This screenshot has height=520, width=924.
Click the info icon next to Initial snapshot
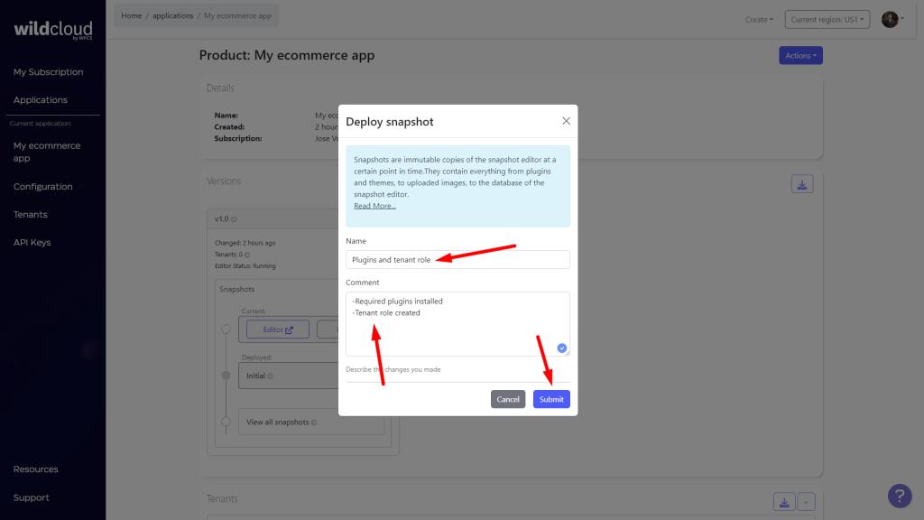pos(270,376)
